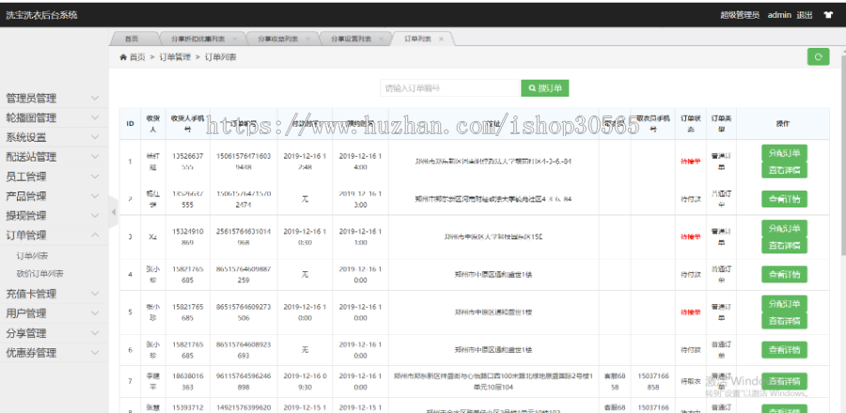Open 订单列表 in sidebar submenu
Screen dimensions: 846x413
(x=32, y=255)
